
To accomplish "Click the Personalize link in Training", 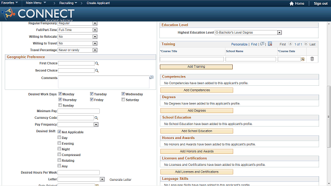I will click(239, 44).
